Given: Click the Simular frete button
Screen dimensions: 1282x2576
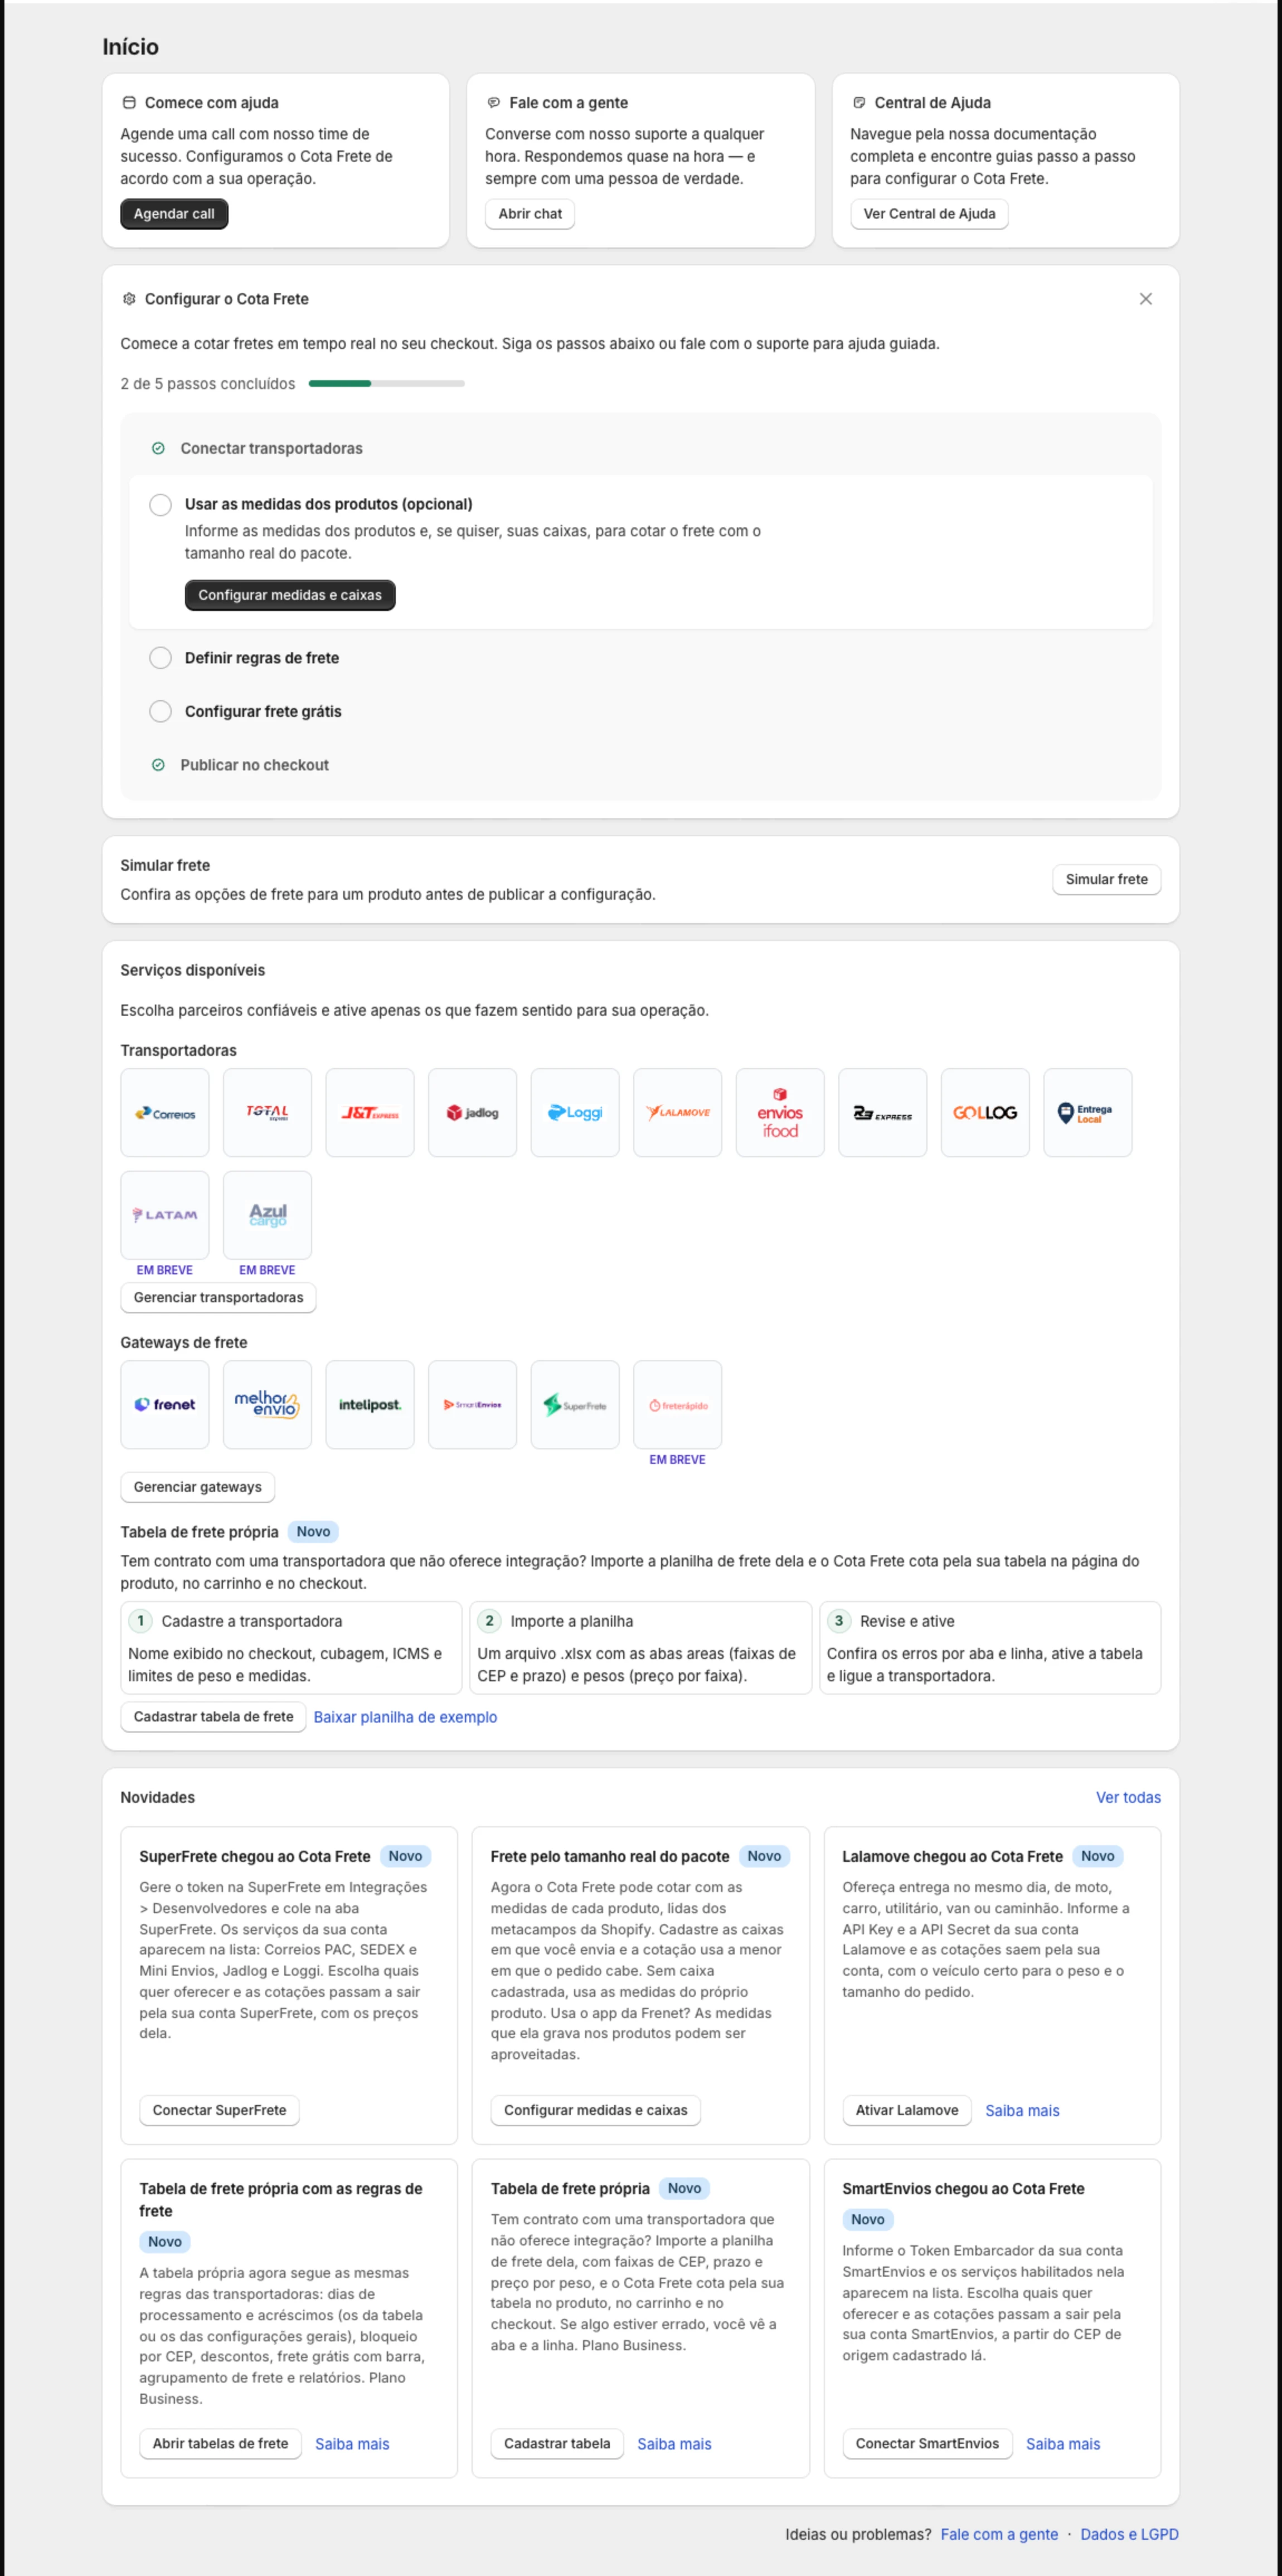Looking at the screenshot, I should 1106,879.
